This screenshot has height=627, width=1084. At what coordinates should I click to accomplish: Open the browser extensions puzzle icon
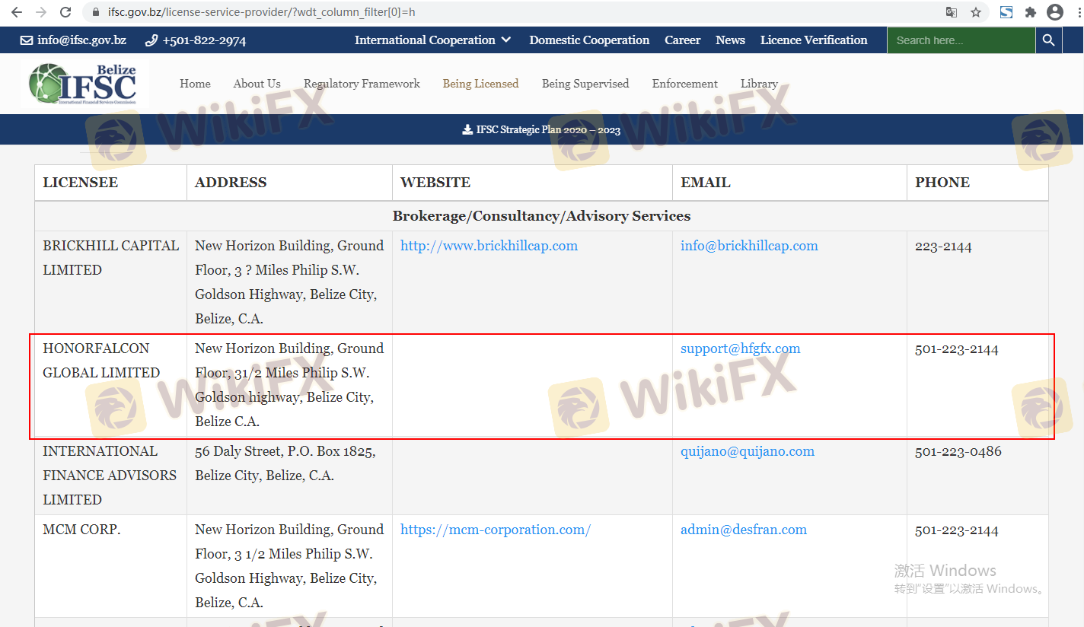pyautogui.click(x=1031, y=12)
